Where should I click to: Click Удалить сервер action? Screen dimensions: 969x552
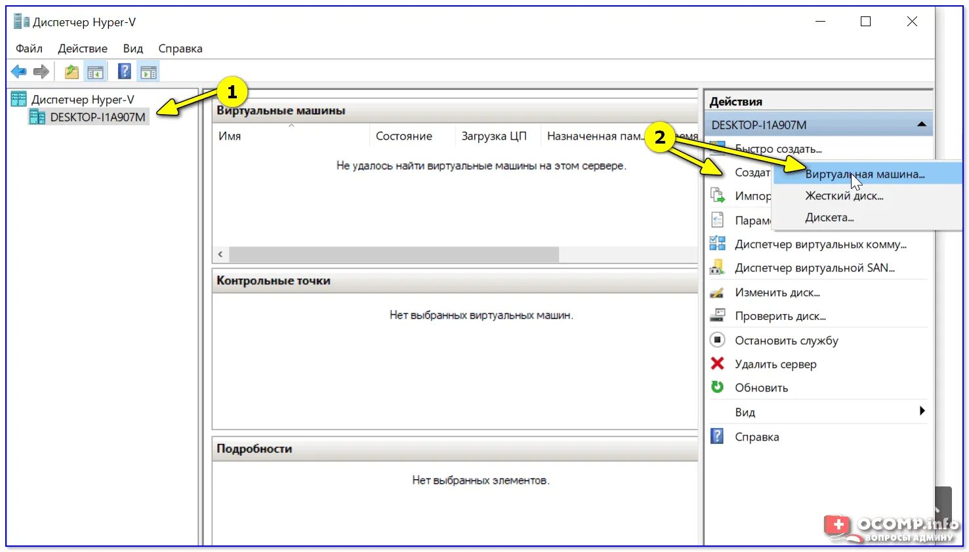(775, 364)
